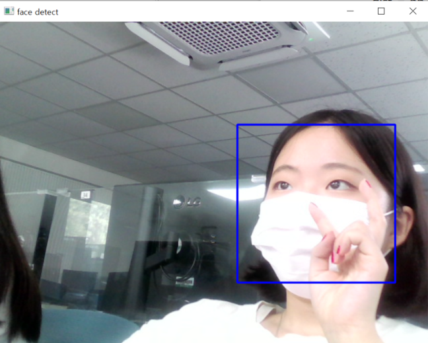428x343 pixels.
Task: Click the "face detect" window title text
Action: click(x=38, y=12)
